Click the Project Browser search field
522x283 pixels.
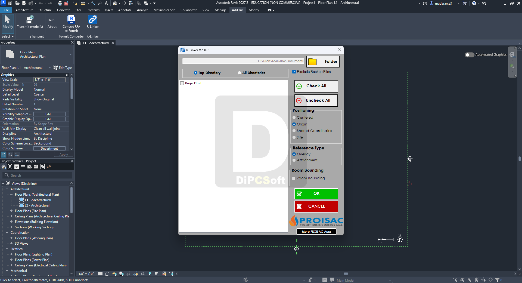point(38,176)
